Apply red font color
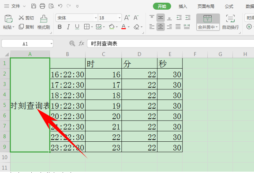254x173 pixels. coord(123,27)
